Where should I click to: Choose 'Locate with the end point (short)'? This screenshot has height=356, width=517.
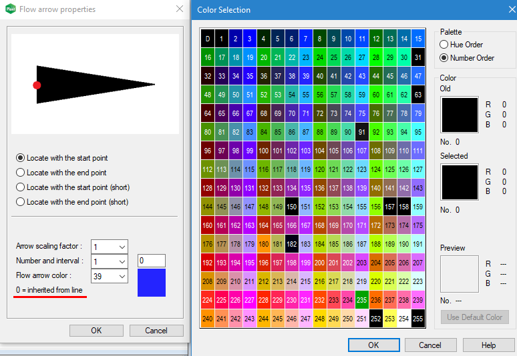coord(21,202)
